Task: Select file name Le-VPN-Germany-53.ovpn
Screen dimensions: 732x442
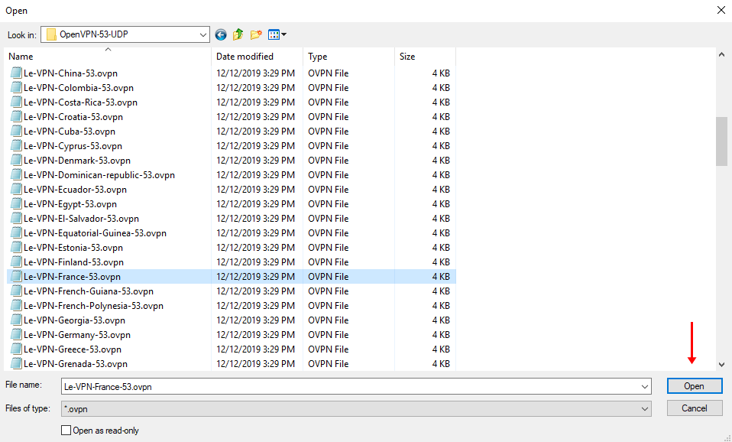Action: (77, 334)
